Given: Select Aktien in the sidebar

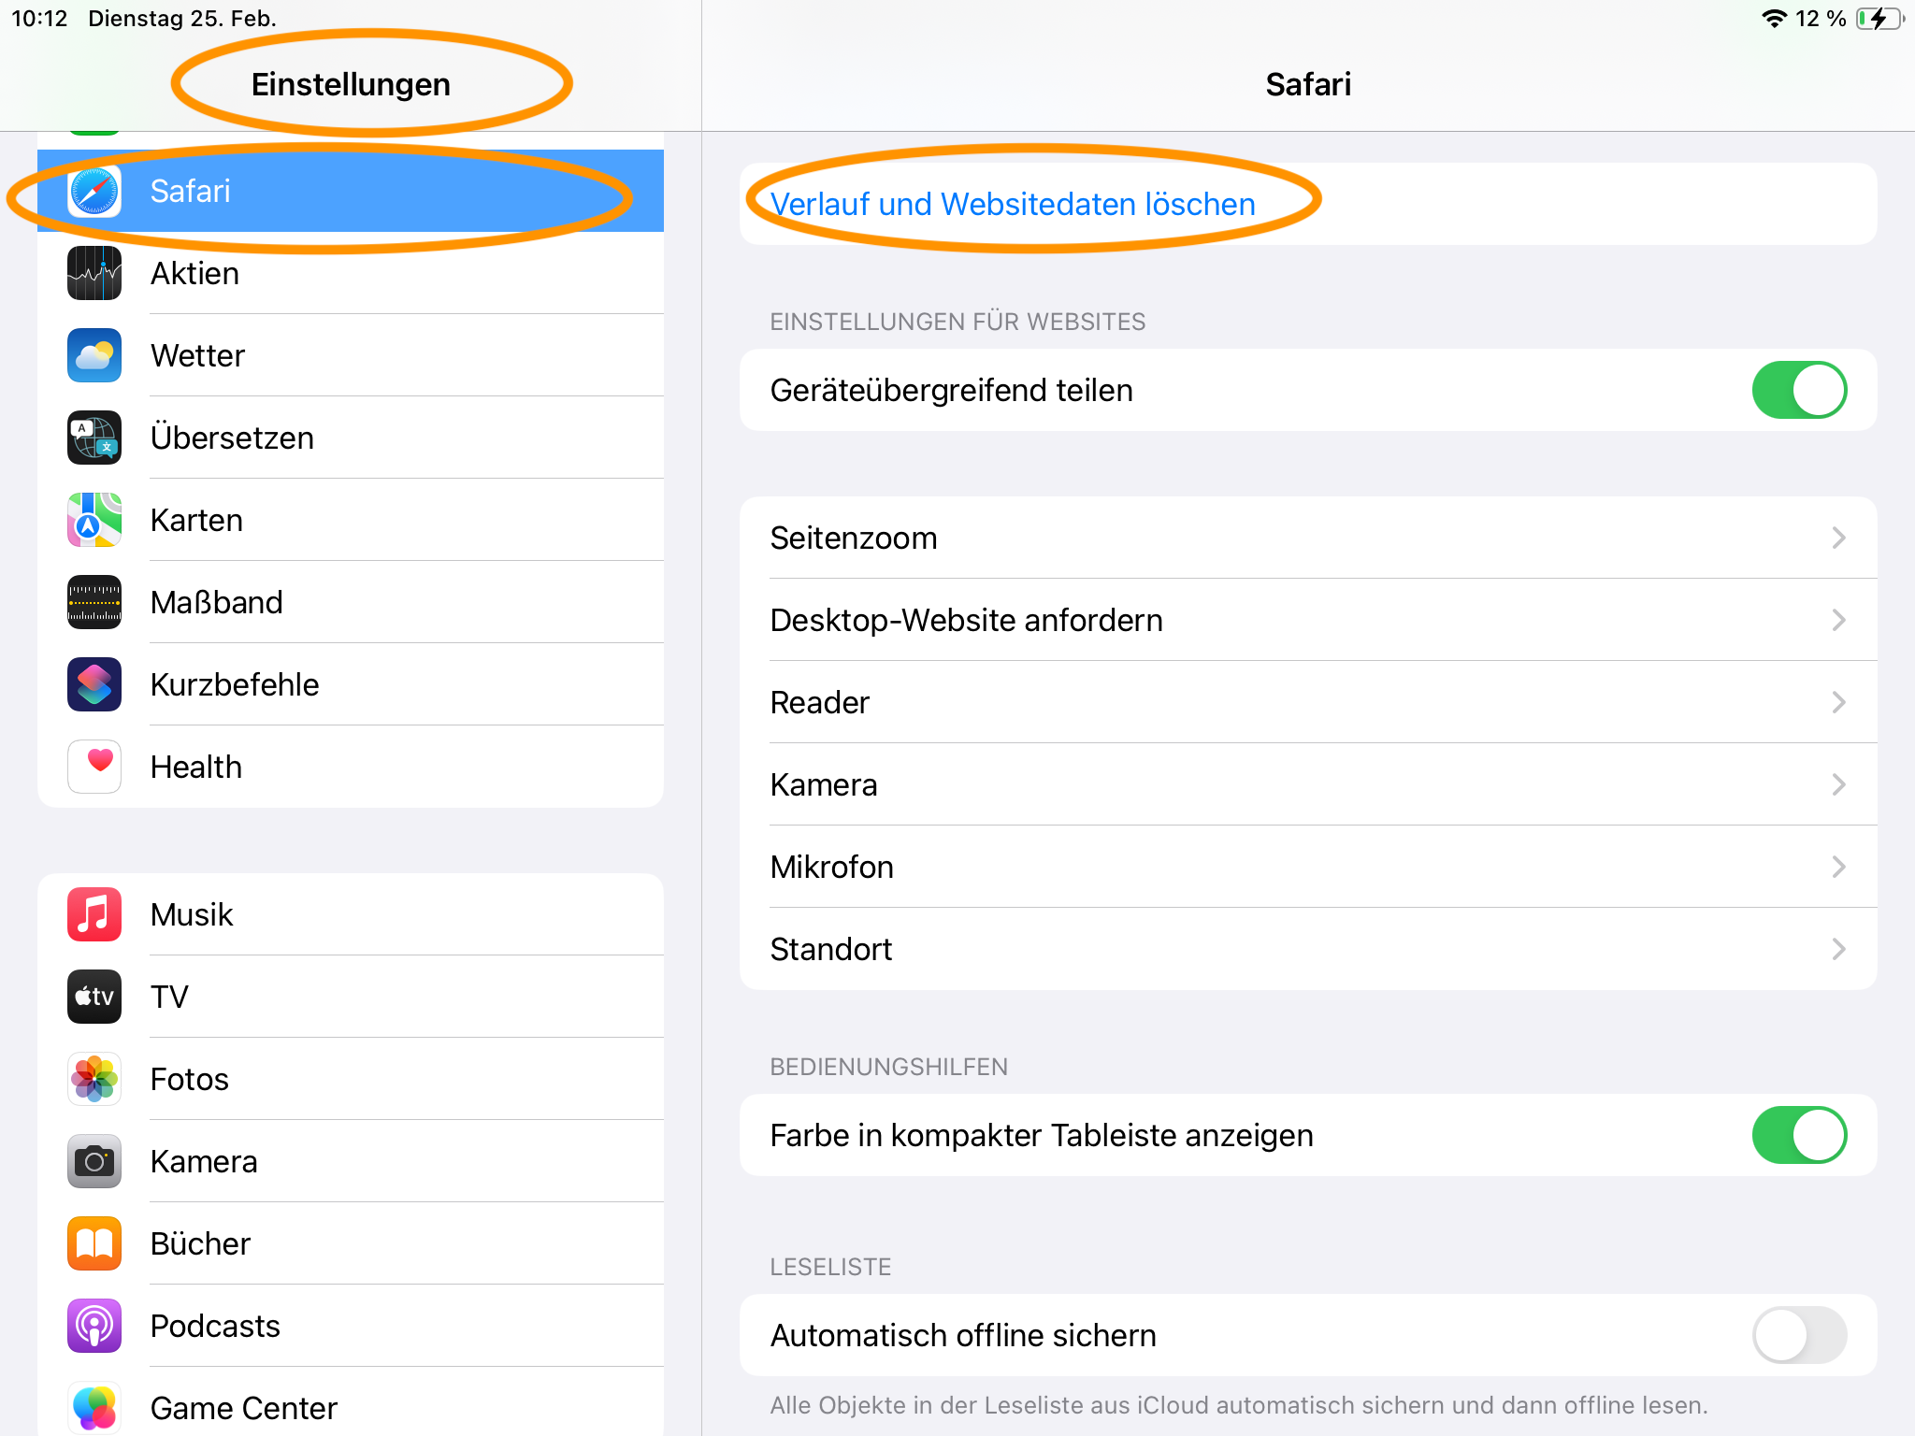Looking at the screenshot, I should point(351,273).
